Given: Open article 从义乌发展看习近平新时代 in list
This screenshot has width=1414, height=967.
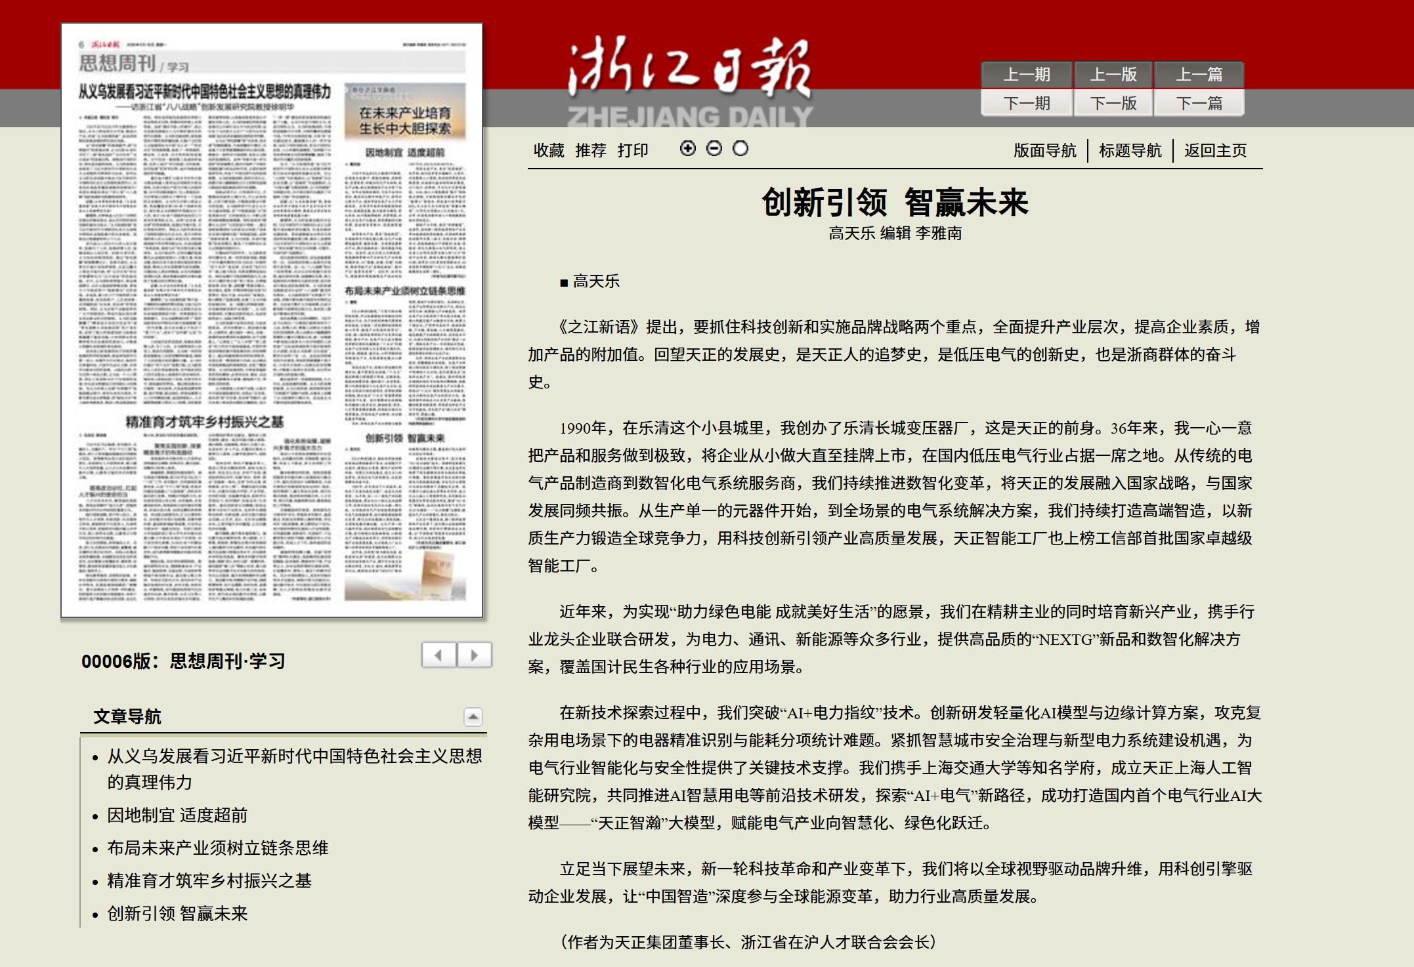Looking at the screenshot, I should (x=295, y=769).
